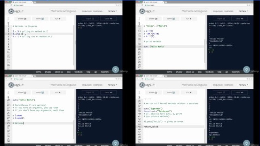Save the session showing Kernel.puts("Spiderman")
The width and height of the screenshot is (260, 146).
(171, 92)
